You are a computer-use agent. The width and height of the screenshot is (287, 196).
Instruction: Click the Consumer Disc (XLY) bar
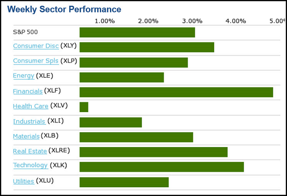click(147, 47)
